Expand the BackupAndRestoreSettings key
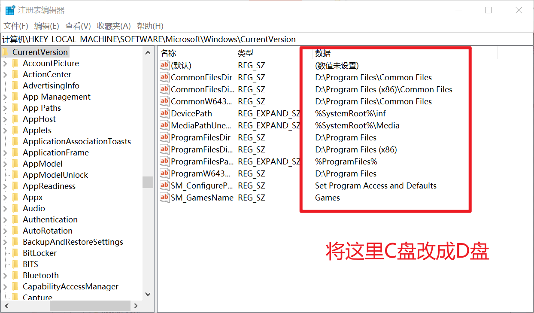The image size is (534, 313). [x=5, y=242]
